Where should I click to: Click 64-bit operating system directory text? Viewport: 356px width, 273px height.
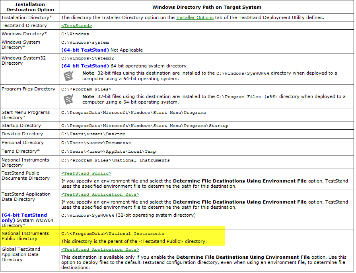[148, 66]
